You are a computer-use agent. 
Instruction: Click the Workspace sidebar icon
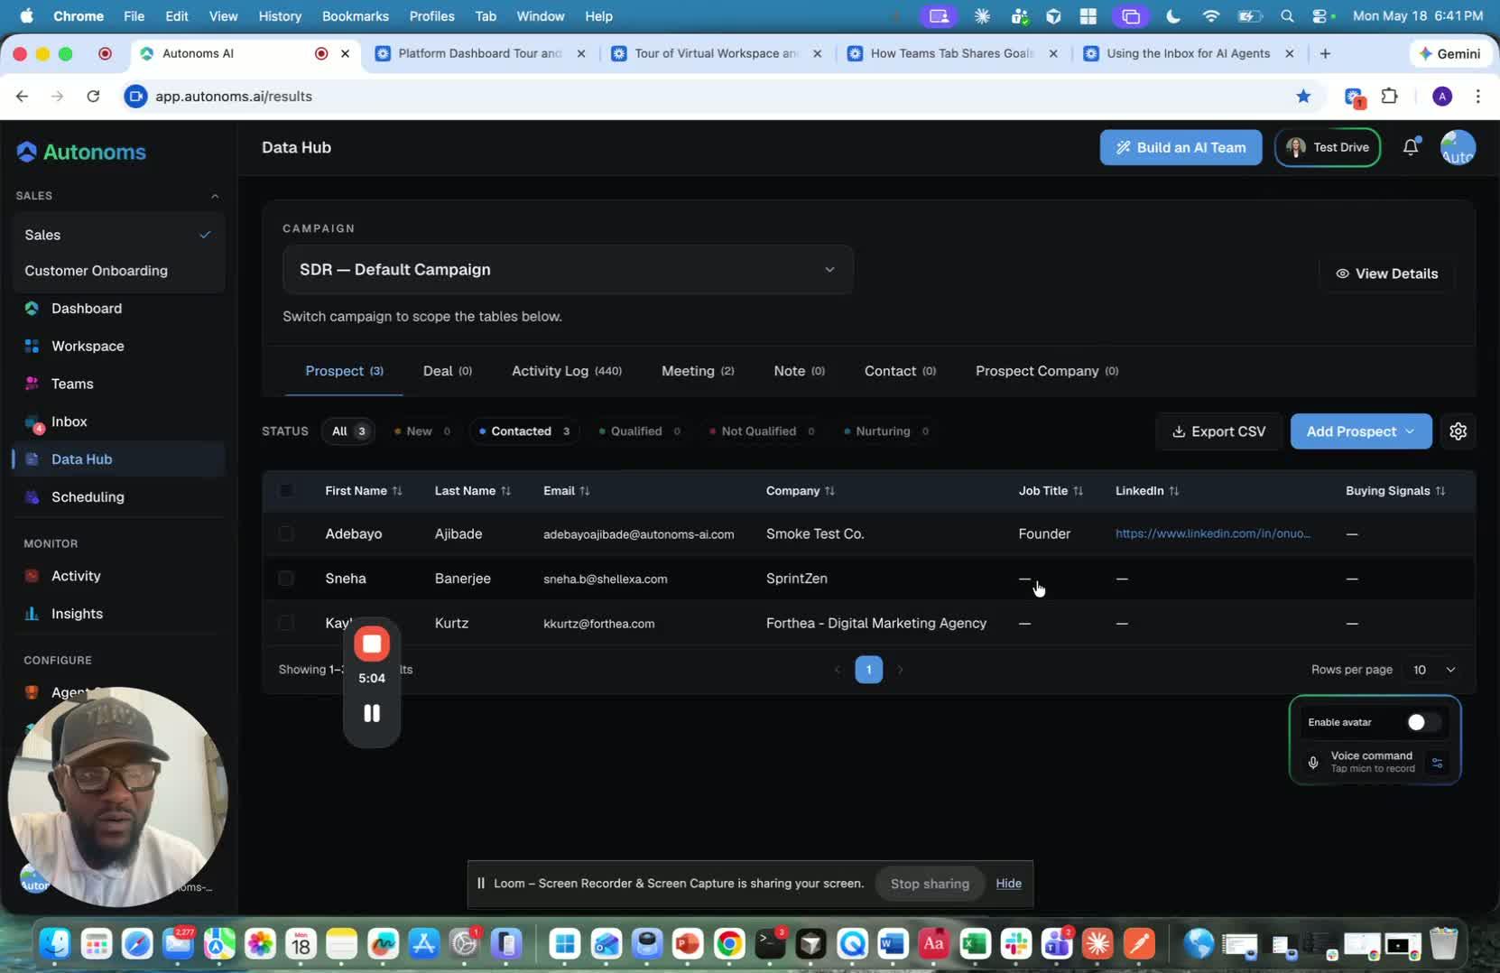point(32,346)
